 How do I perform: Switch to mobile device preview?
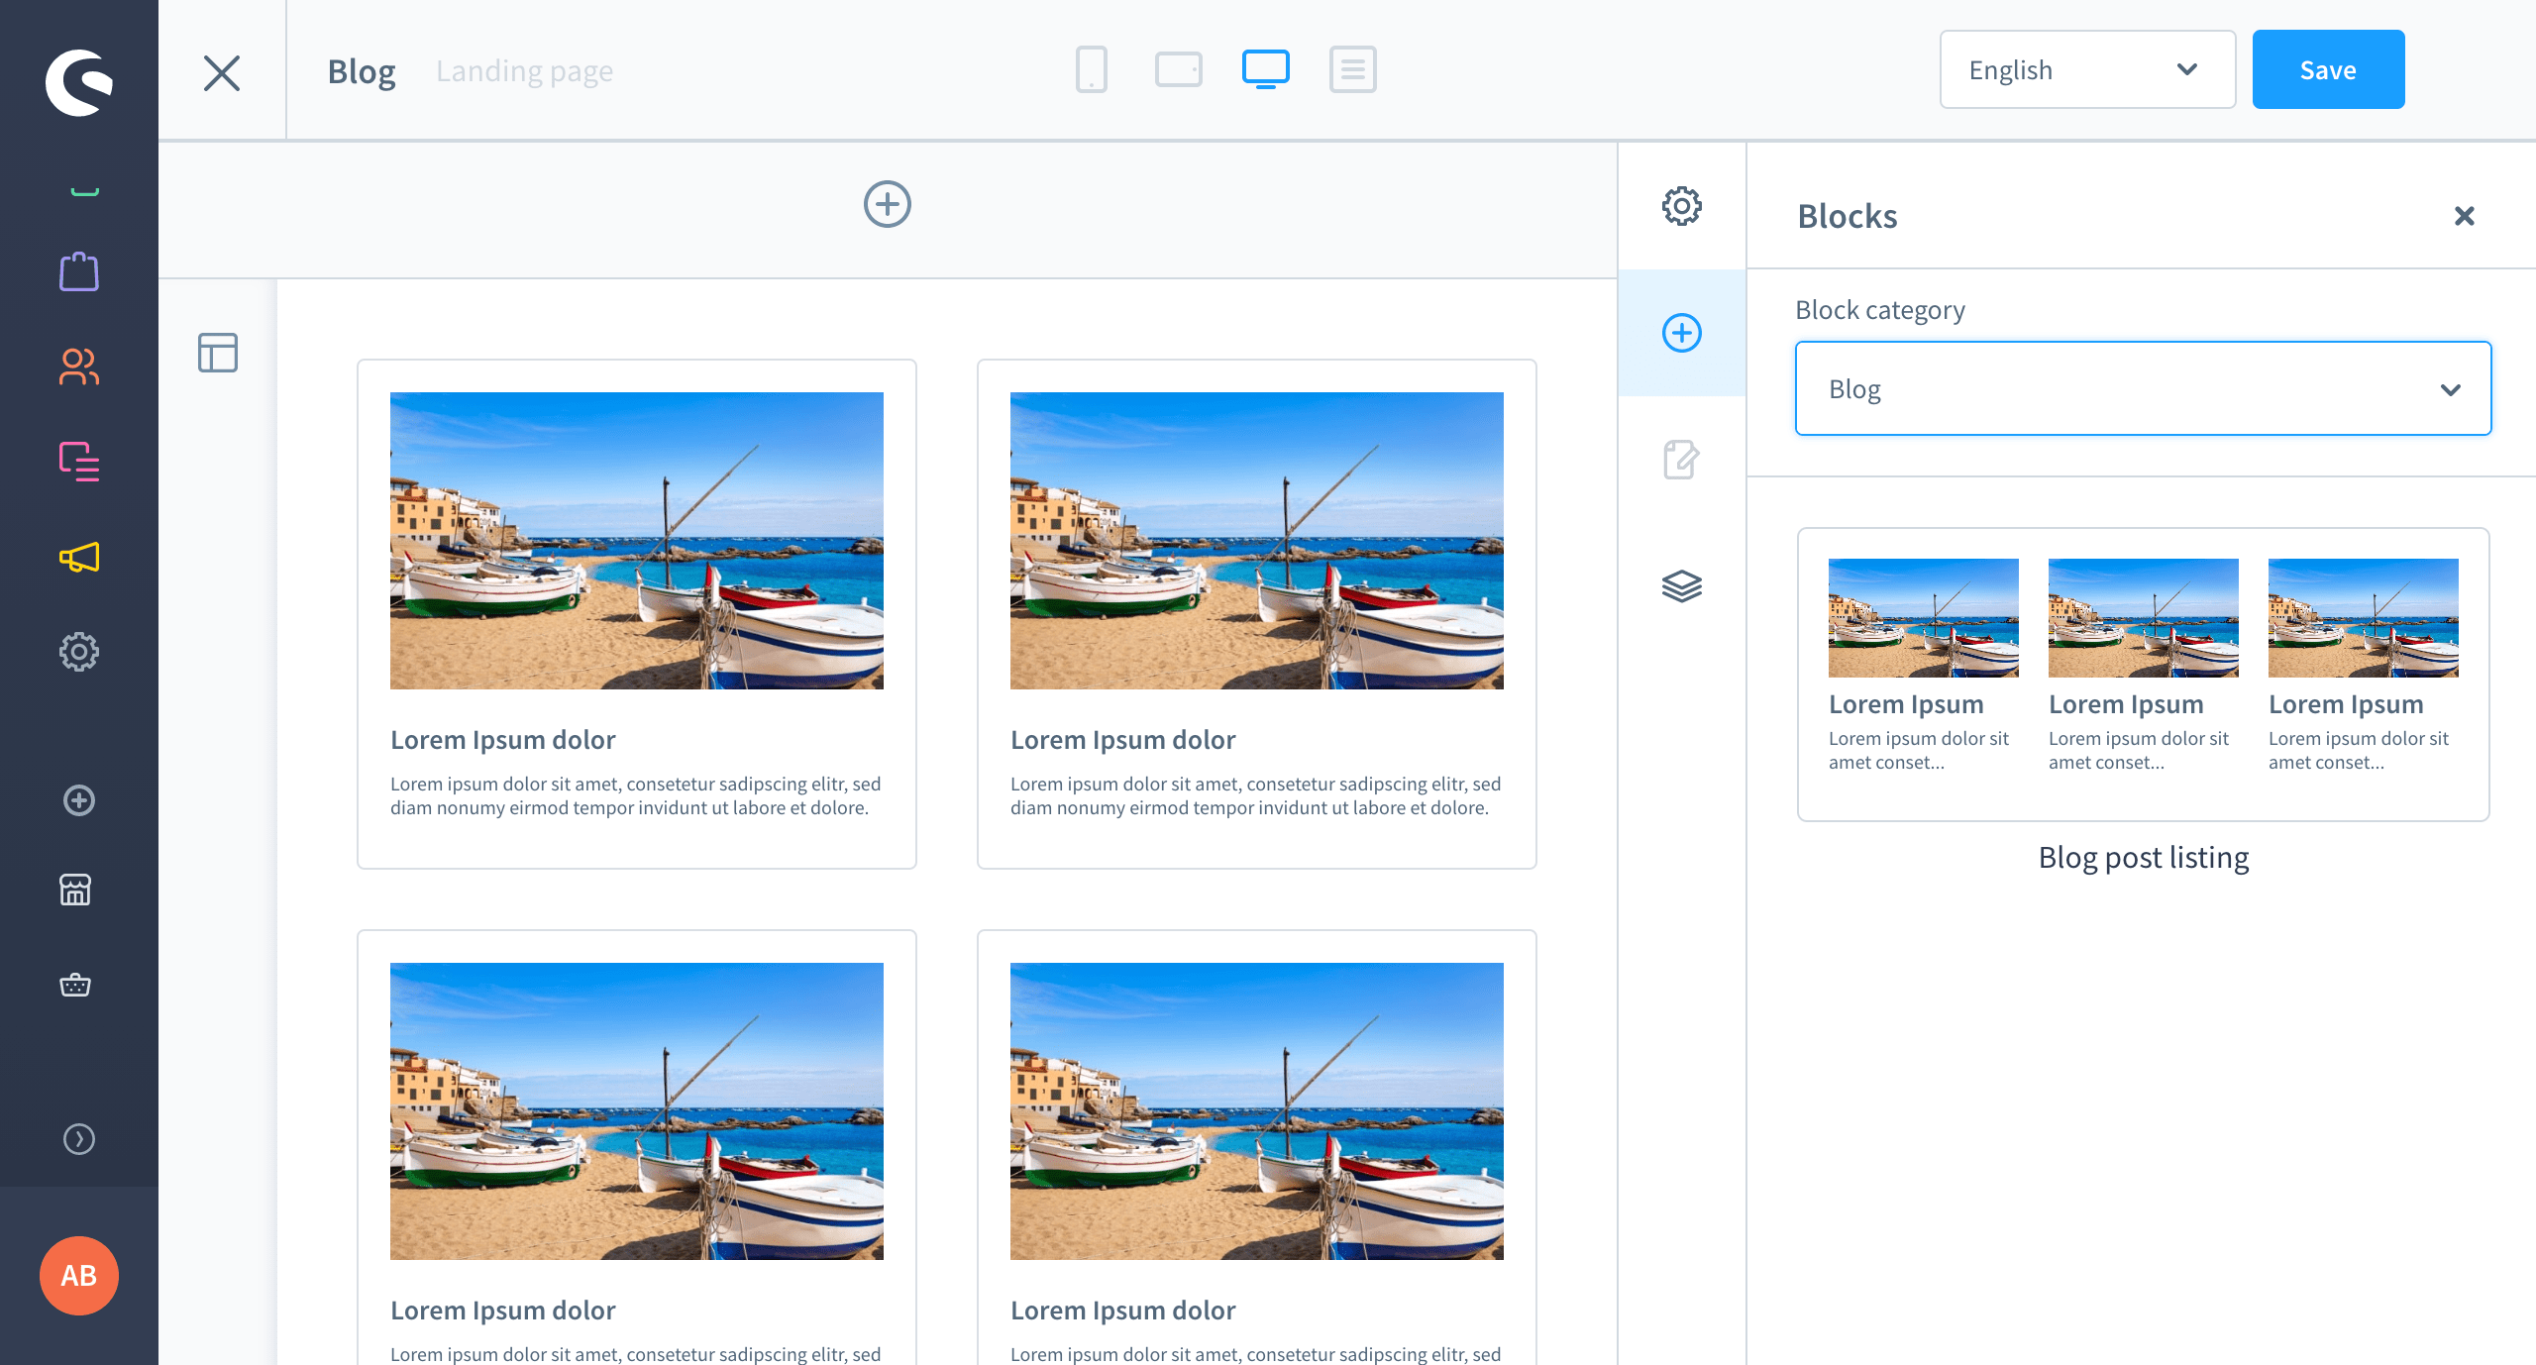click(x=1091, y=69)
